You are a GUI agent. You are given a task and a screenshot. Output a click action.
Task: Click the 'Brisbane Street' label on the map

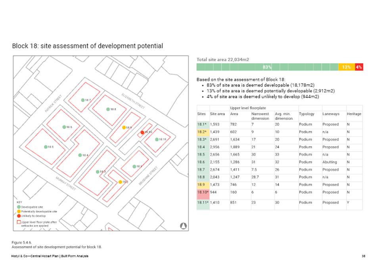click(148, 176)
